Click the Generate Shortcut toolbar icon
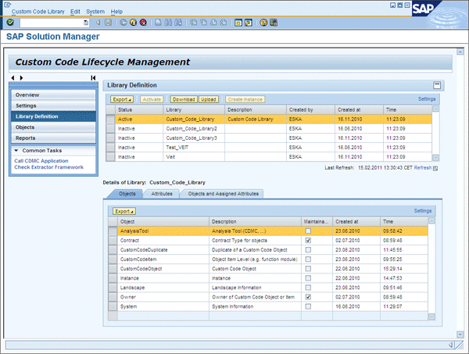469x354 pixels. click(249, 23)
